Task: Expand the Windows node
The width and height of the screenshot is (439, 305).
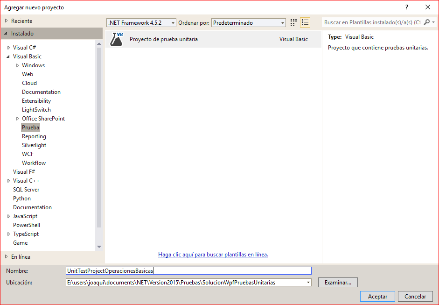Action: click(x=17, y=65)
